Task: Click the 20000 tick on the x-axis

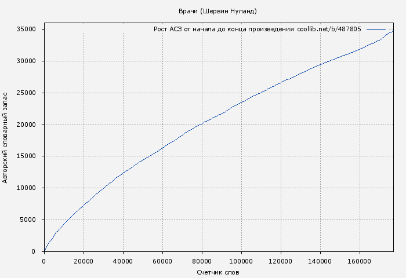Action: (x=84, y=261)
